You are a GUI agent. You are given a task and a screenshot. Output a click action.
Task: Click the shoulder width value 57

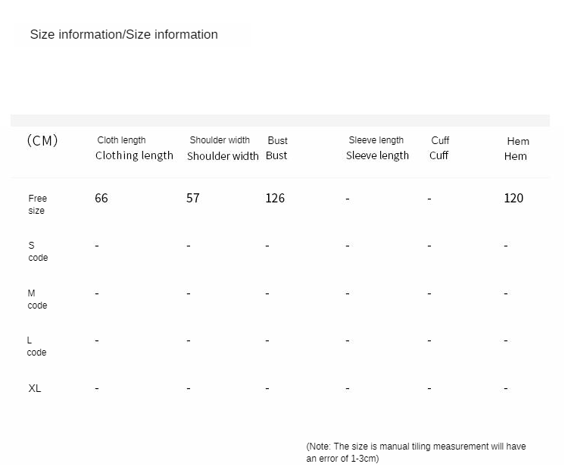pos(193,198)
